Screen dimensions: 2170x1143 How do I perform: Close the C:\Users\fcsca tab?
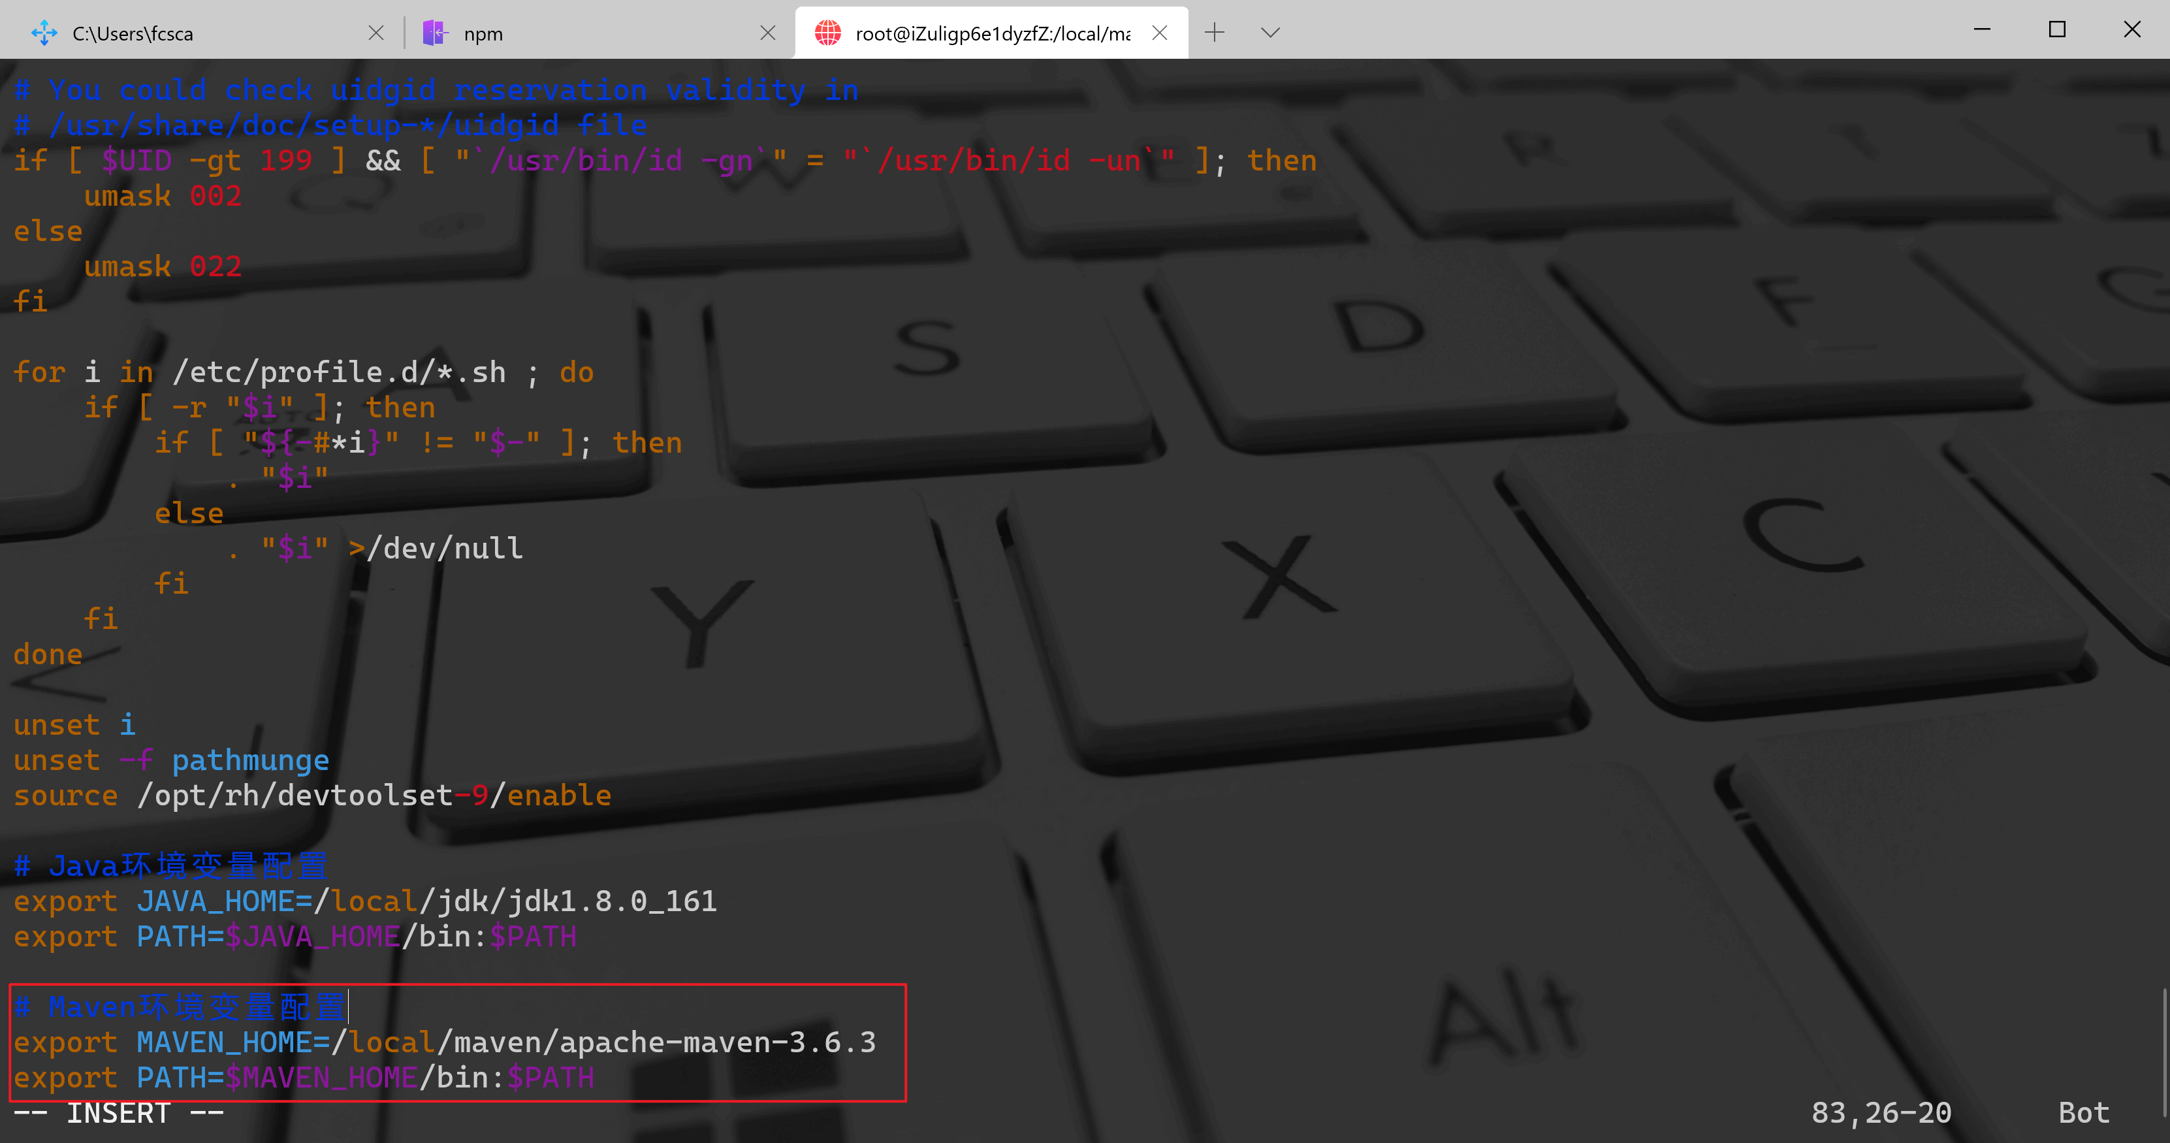pos(375,33)
